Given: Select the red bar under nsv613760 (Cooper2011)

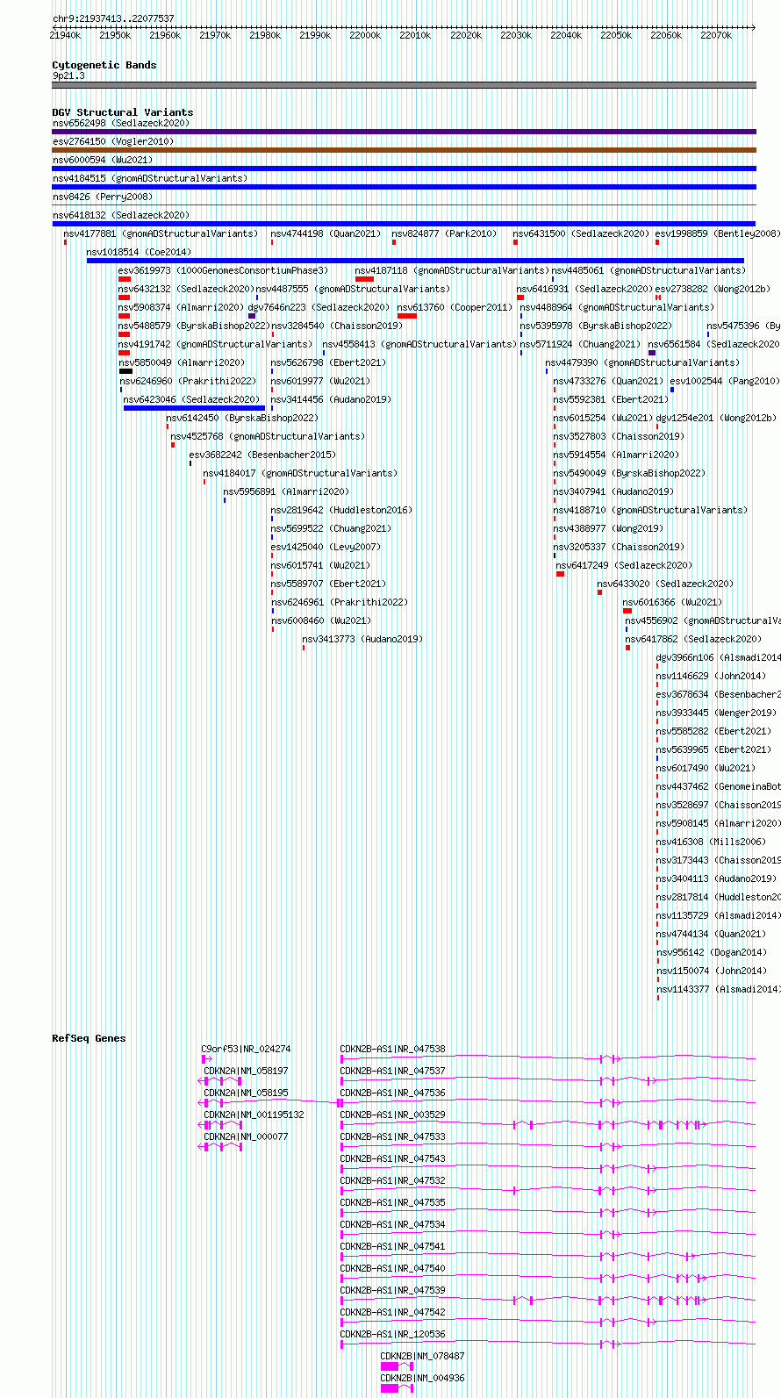Looking at the screenshot, I should tap(407, 316).
